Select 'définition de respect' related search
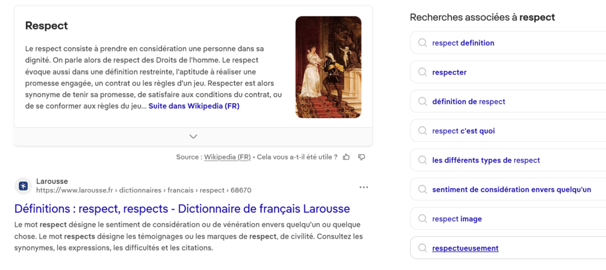This screenshot has height=270, width=606. point(469,102)
